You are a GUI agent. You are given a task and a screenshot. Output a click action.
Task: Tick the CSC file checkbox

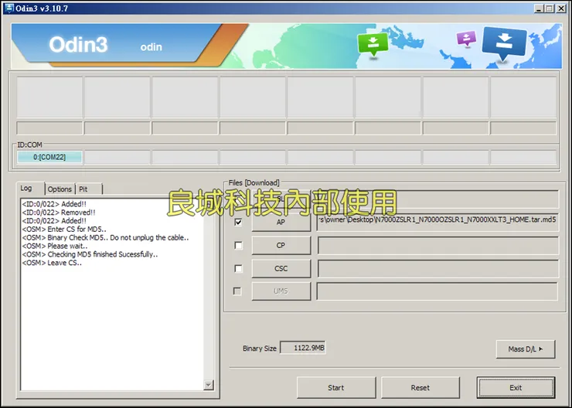point(238,269)
